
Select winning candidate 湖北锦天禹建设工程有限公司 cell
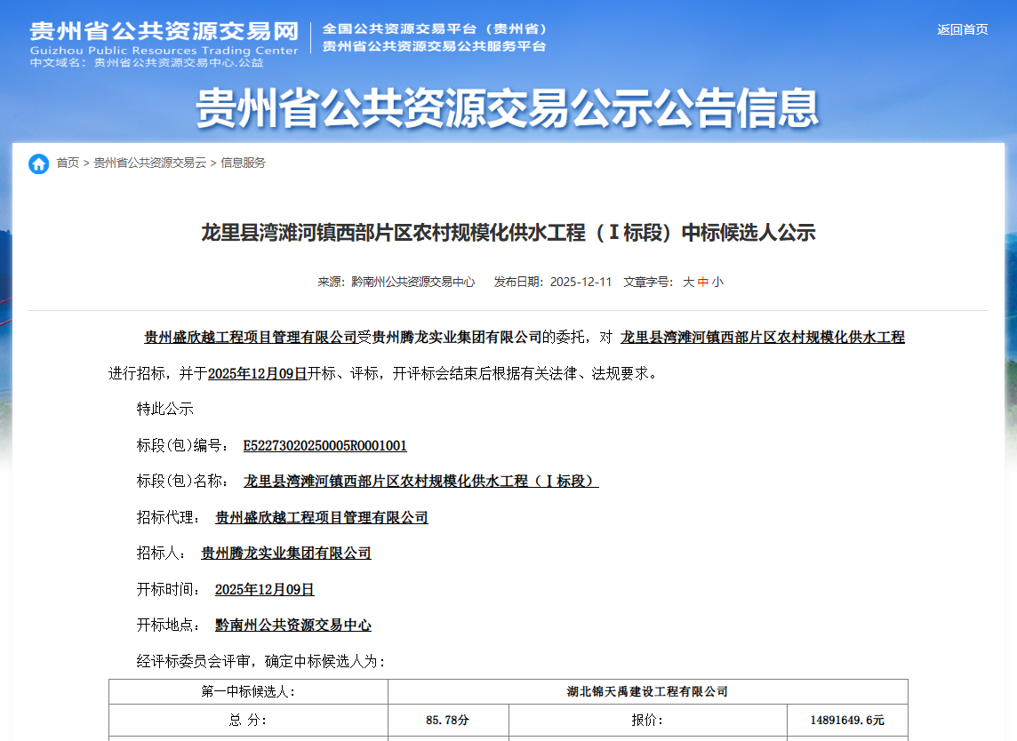click(x=648, y=690)
